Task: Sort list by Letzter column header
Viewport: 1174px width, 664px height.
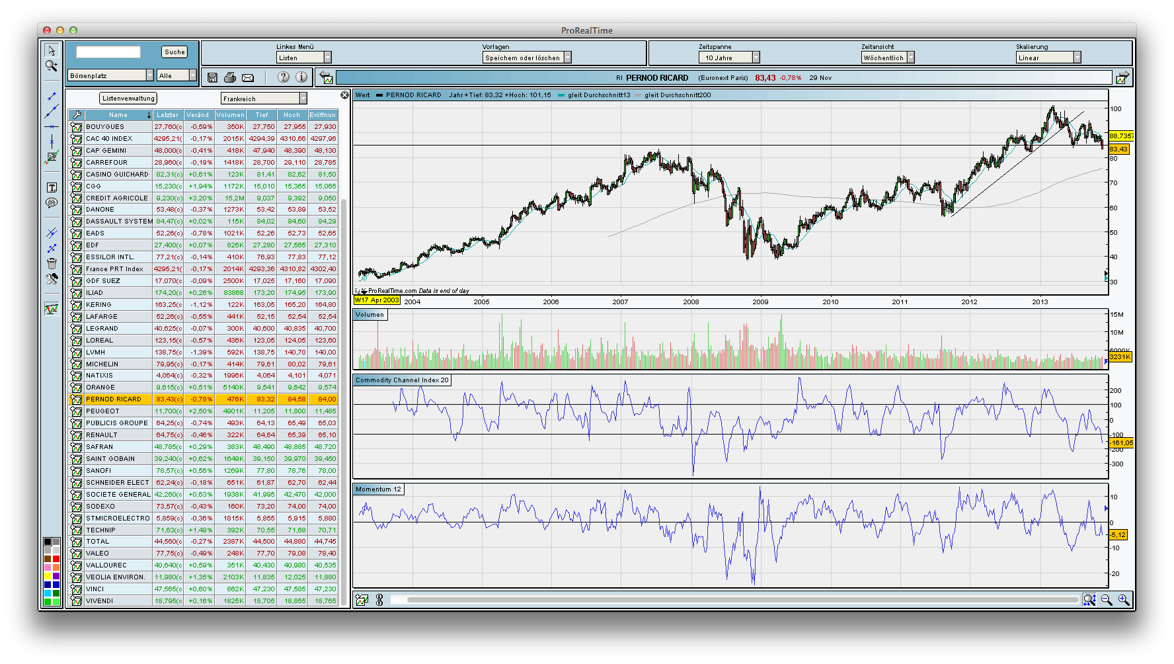Action: coord(168,115)
